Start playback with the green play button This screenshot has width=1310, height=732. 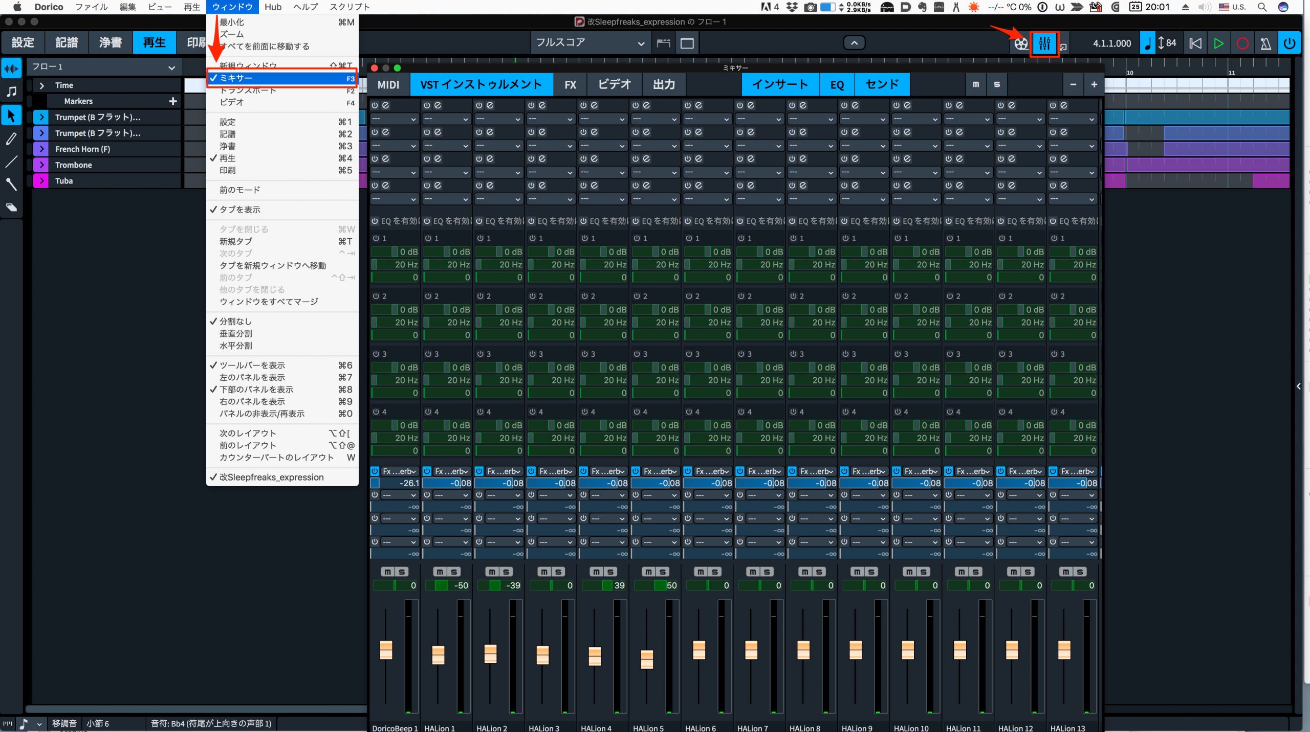(1218, 43)
